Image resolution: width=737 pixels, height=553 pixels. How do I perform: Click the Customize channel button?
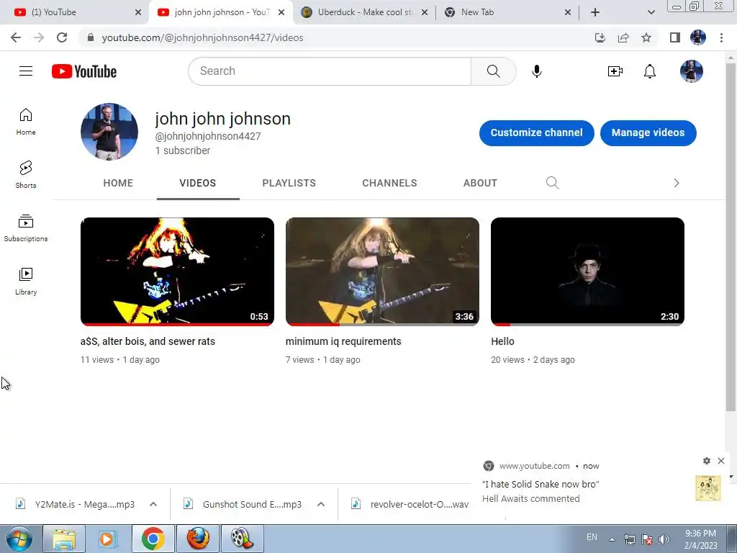[x=536, y=132]
